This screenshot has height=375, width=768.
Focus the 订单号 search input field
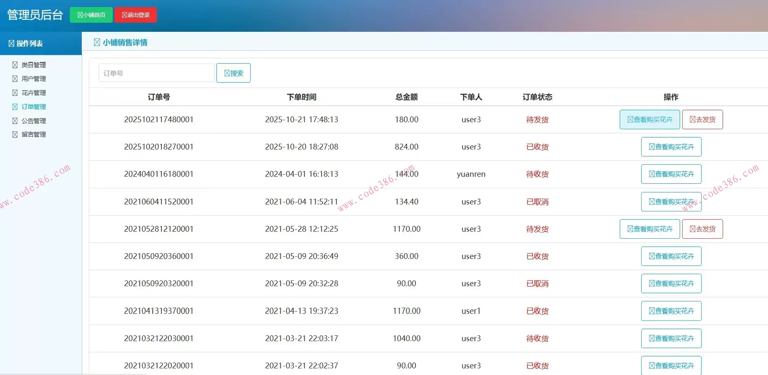(156, 73)
